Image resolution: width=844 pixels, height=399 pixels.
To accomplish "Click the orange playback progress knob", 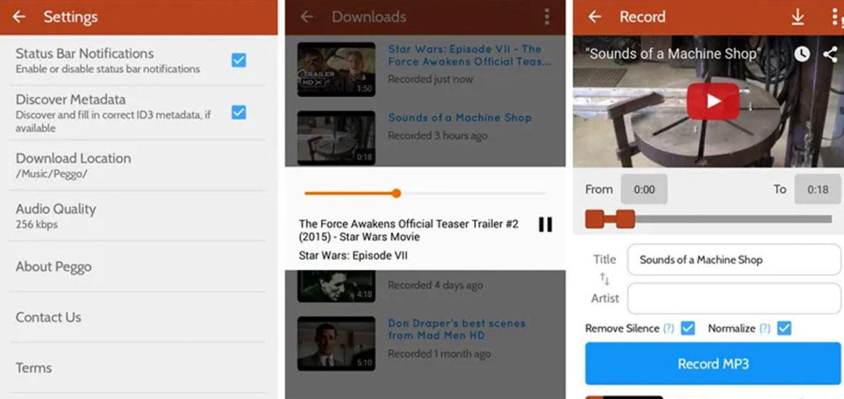I will click(x=397, y=193).
